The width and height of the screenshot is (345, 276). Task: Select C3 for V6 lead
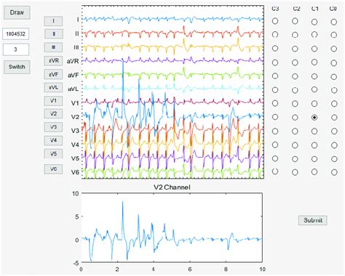click(275, 171)
